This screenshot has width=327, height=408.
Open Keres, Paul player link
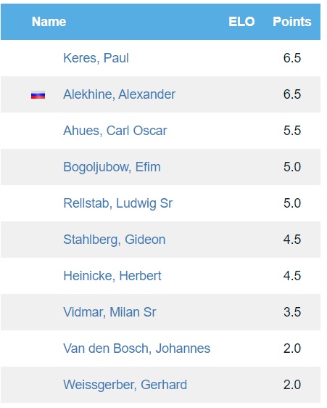pyautogui.click(x=96, y=58)
